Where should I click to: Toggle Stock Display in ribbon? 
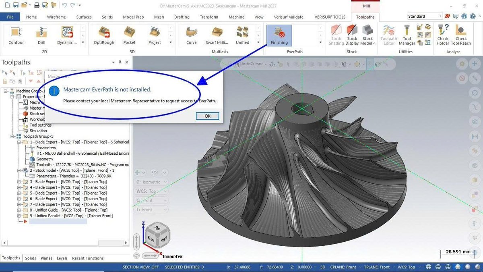tap(352, 35)
